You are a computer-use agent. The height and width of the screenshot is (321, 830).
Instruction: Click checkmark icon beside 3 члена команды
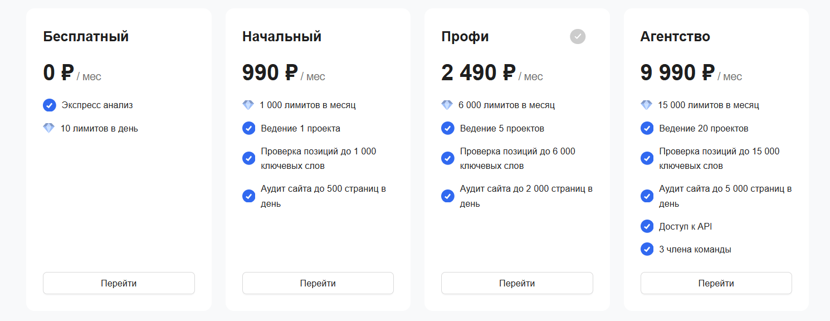pos(647,249)
